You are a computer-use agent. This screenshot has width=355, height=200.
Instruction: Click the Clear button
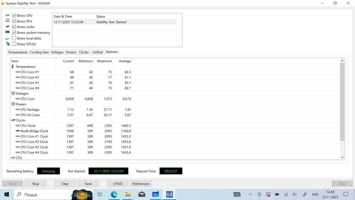pyautogui.click(x=65, y=184)
